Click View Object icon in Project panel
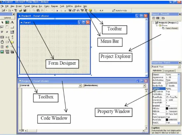 click(x=158, y=18)
